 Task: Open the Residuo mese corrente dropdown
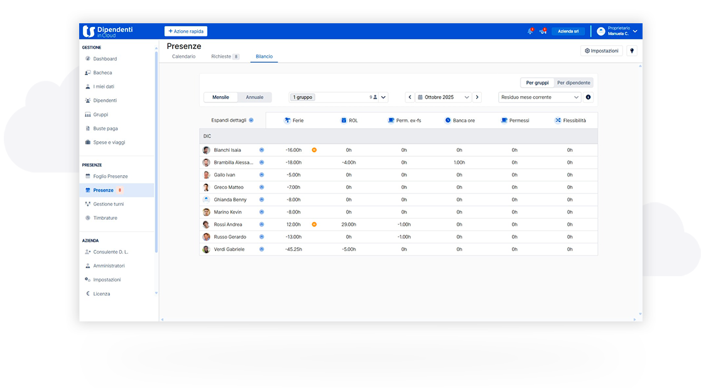(x=540, y=97)
